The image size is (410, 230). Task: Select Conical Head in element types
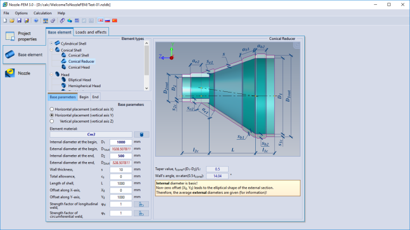click(x=79, y=67)
